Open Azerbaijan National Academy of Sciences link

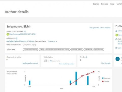pos(20,41)
